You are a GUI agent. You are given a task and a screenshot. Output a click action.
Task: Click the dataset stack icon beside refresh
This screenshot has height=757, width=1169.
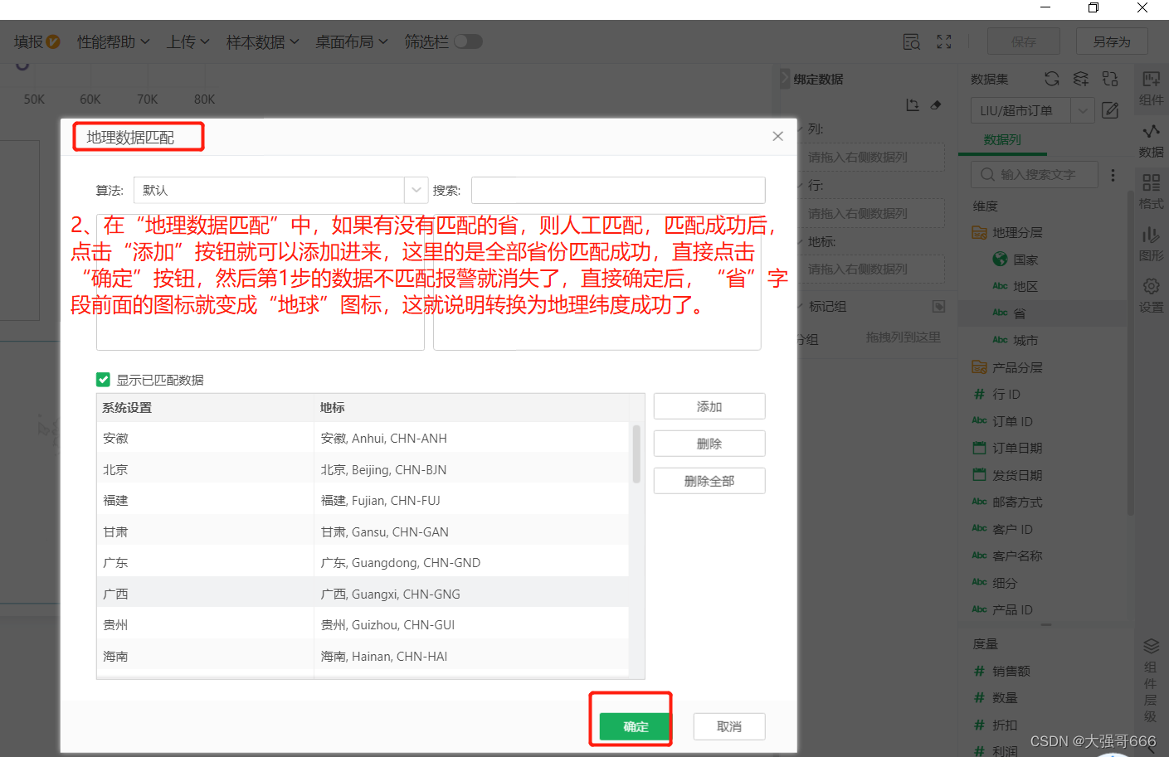pos(1080,79)
